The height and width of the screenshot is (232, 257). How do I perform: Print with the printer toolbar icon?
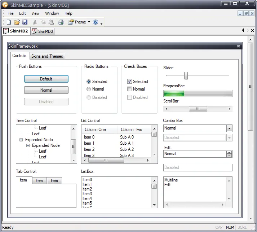coord(61,22)
